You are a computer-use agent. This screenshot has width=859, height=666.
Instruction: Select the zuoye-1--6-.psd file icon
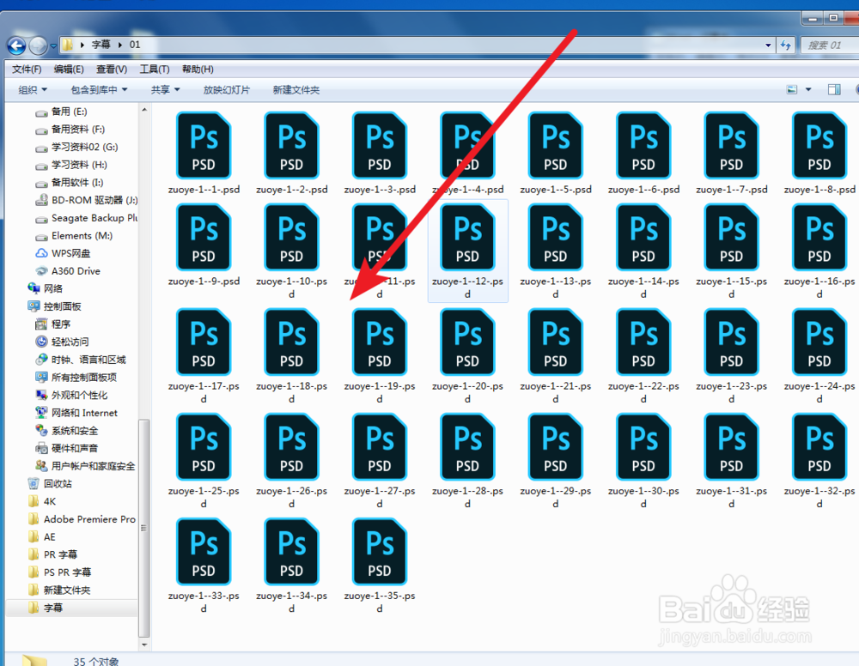(643, 146)
